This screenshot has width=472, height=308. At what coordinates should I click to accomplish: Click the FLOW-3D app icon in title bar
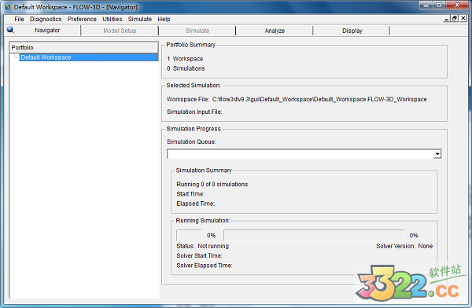8,7
